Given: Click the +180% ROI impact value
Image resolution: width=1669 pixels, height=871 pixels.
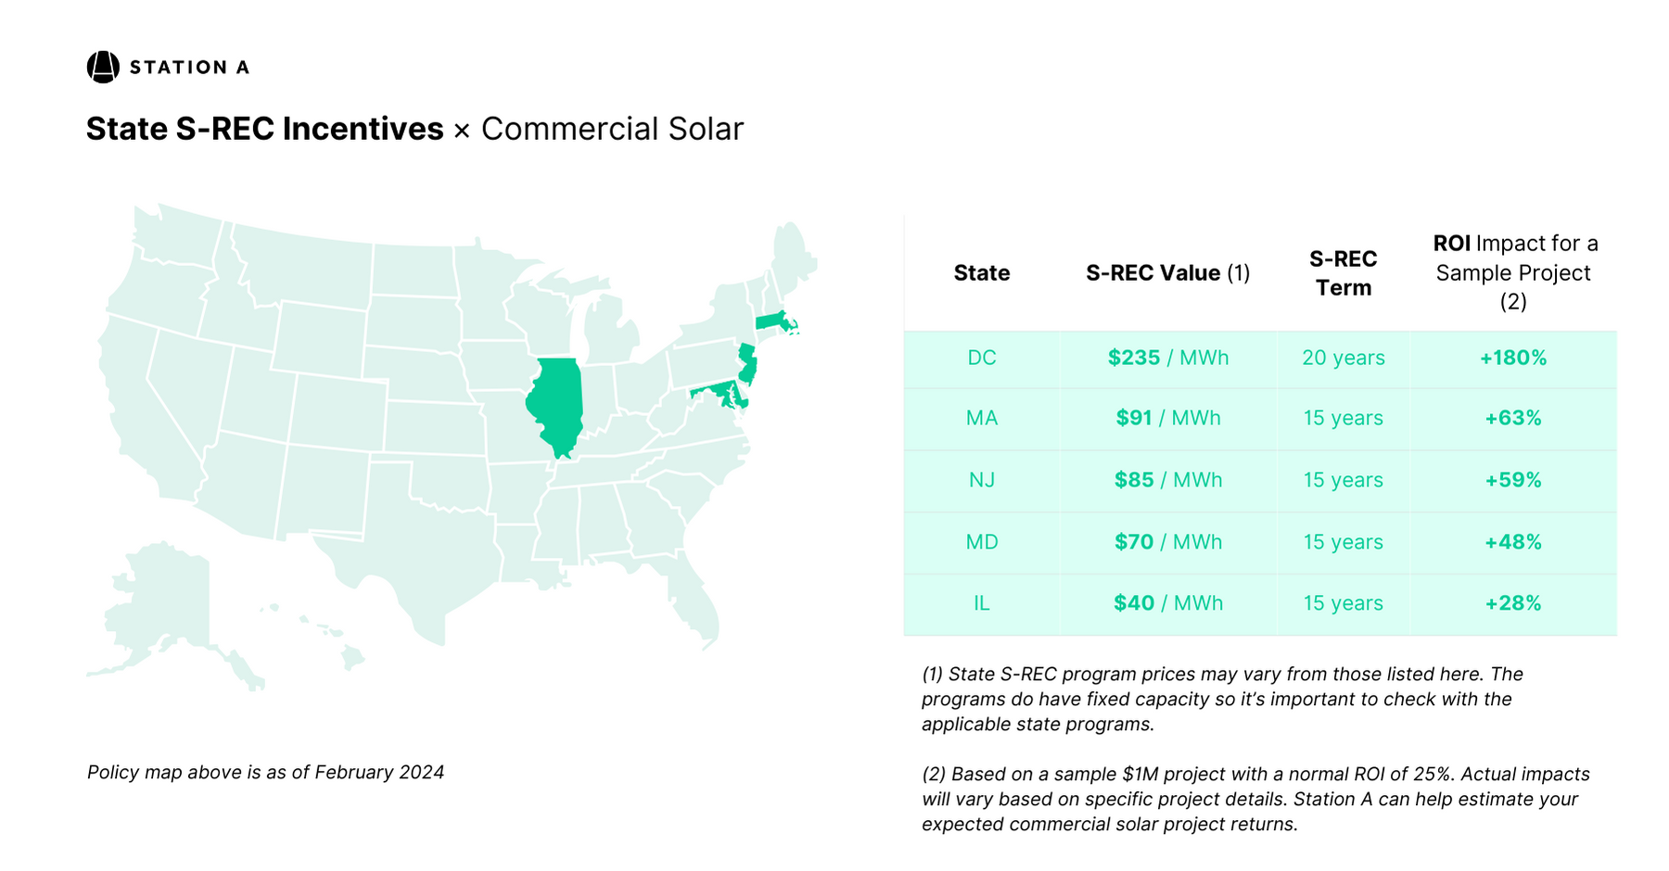Looking at the screenshot, I should [1513, 358].
